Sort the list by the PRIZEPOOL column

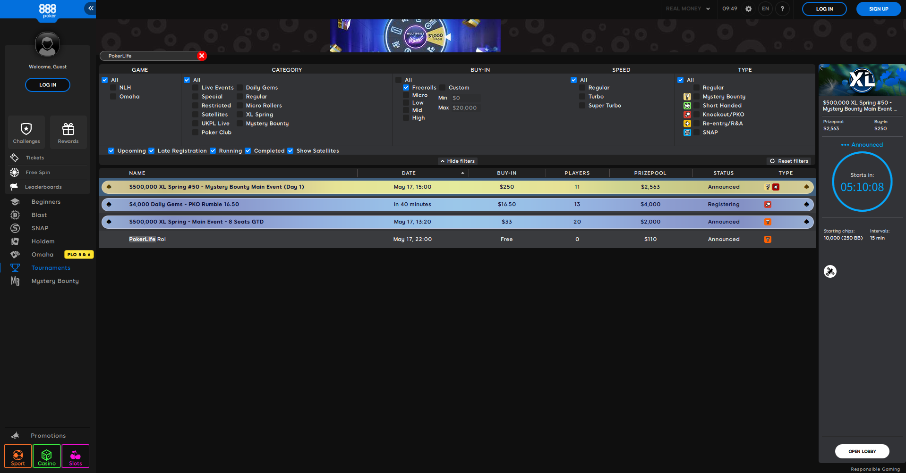(x=650, y=173)
